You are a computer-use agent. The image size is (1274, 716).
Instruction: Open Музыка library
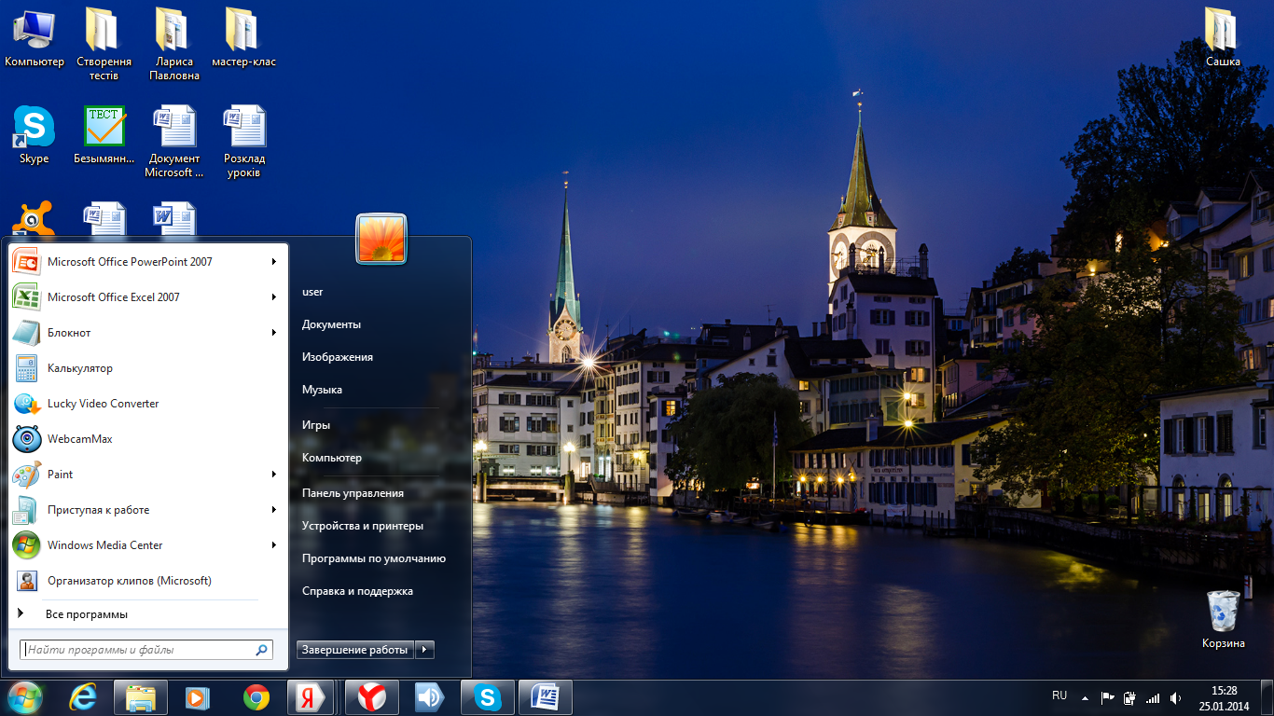pyautogui.click(x=322, y=390)
